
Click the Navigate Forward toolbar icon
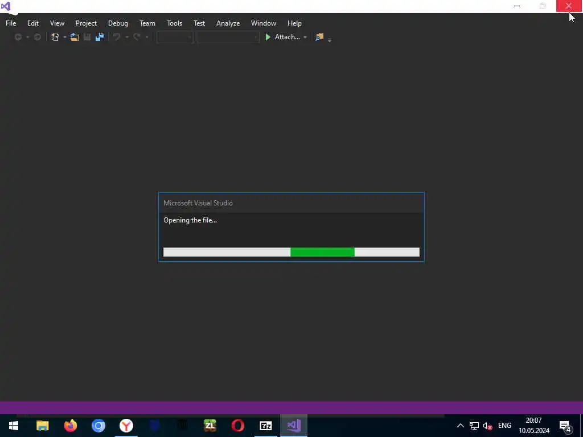coord(37,37)
